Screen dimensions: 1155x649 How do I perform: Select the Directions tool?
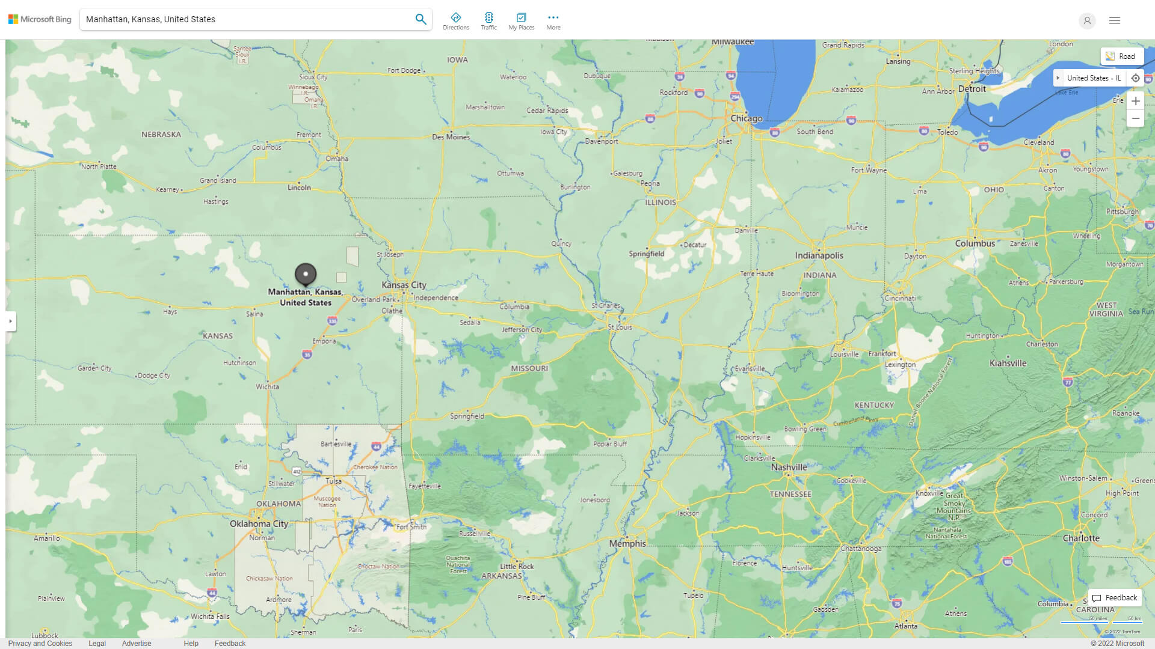456,20
